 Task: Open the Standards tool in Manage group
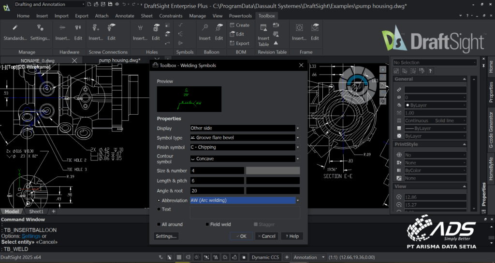[x=15, y=32]
